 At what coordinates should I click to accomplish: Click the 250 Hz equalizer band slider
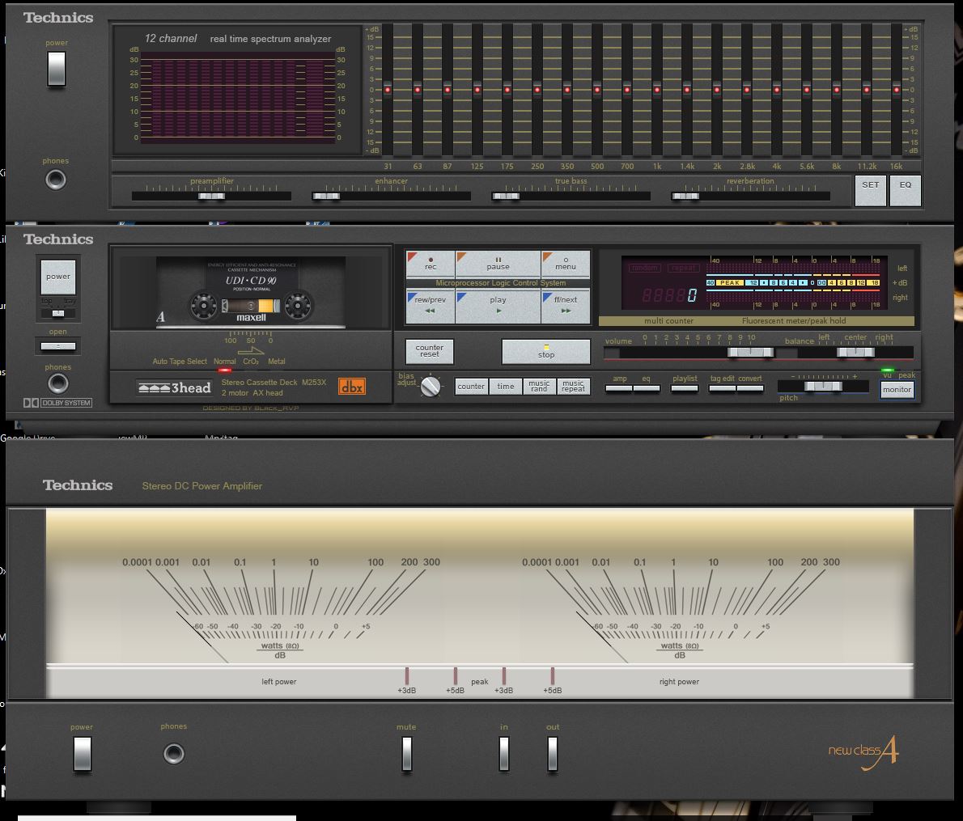(x=537, y=90)
